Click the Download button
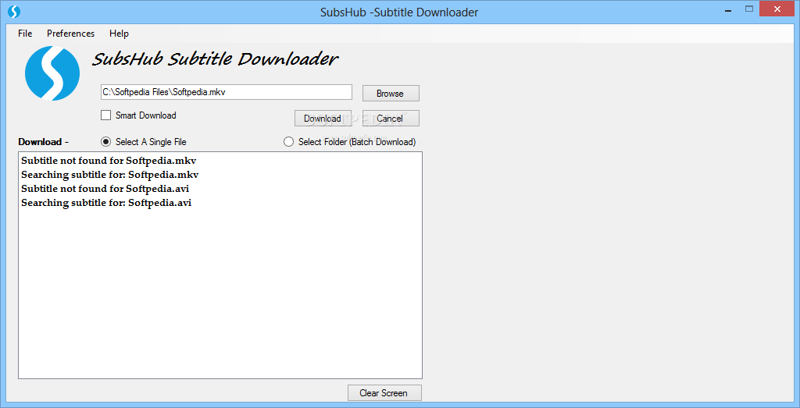 [x=323, y=118]
